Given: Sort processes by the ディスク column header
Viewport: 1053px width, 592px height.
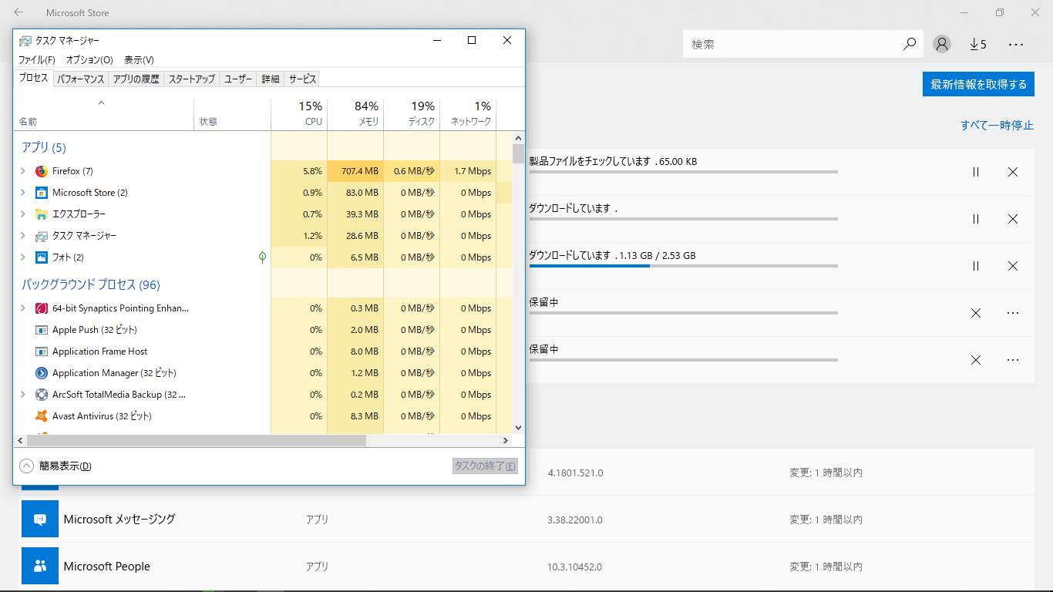Looking at the screenshot, I should (x=412, y=114).
